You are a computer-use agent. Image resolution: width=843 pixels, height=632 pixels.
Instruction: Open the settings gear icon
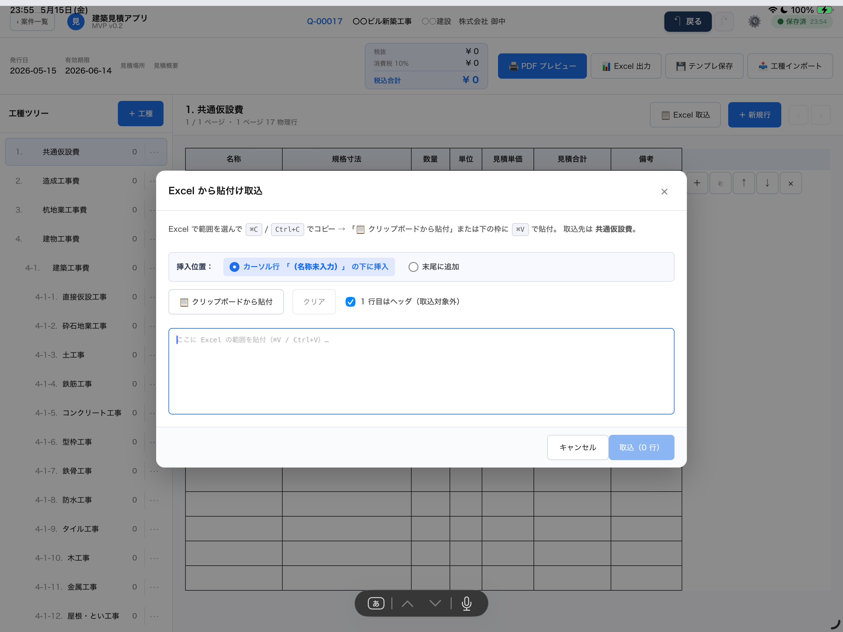754,21
